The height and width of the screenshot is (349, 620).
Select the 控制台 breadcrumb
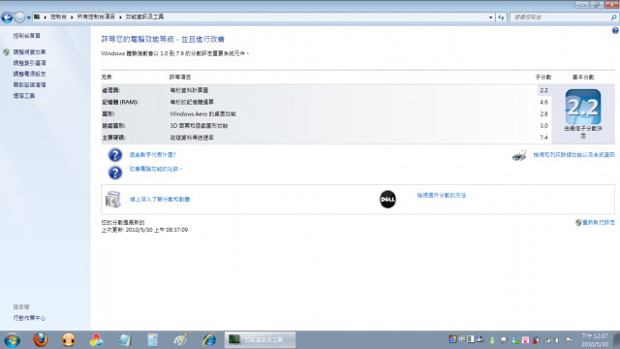(x=58, y=17)
